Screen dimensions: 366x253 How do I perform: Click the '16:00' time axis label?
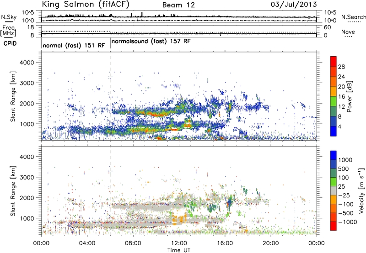(x=225, y=243)
